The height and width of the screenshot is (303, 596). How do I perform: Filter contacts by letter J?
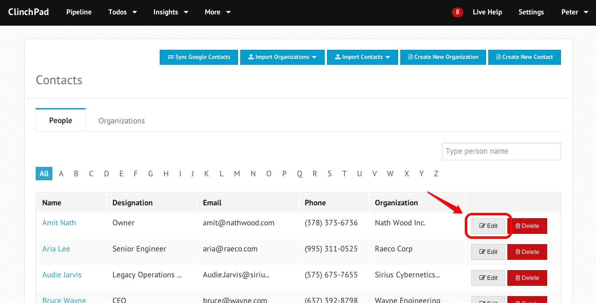click(x=193, y=174)
